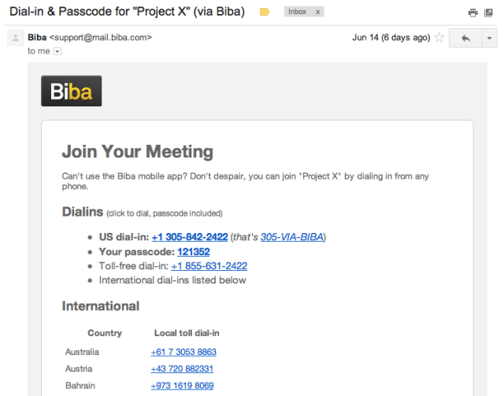
Task: Click the 305-VIA-BIBA link
Action: 292,237
